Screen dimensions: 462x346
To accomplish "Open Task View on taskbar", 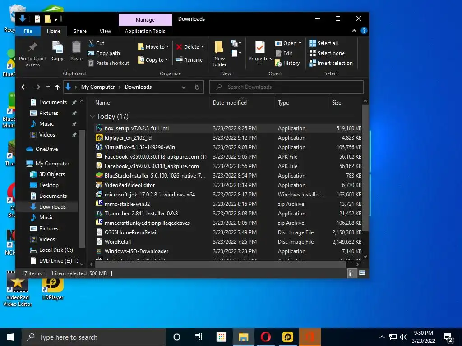I will click(x=199, y=337).
